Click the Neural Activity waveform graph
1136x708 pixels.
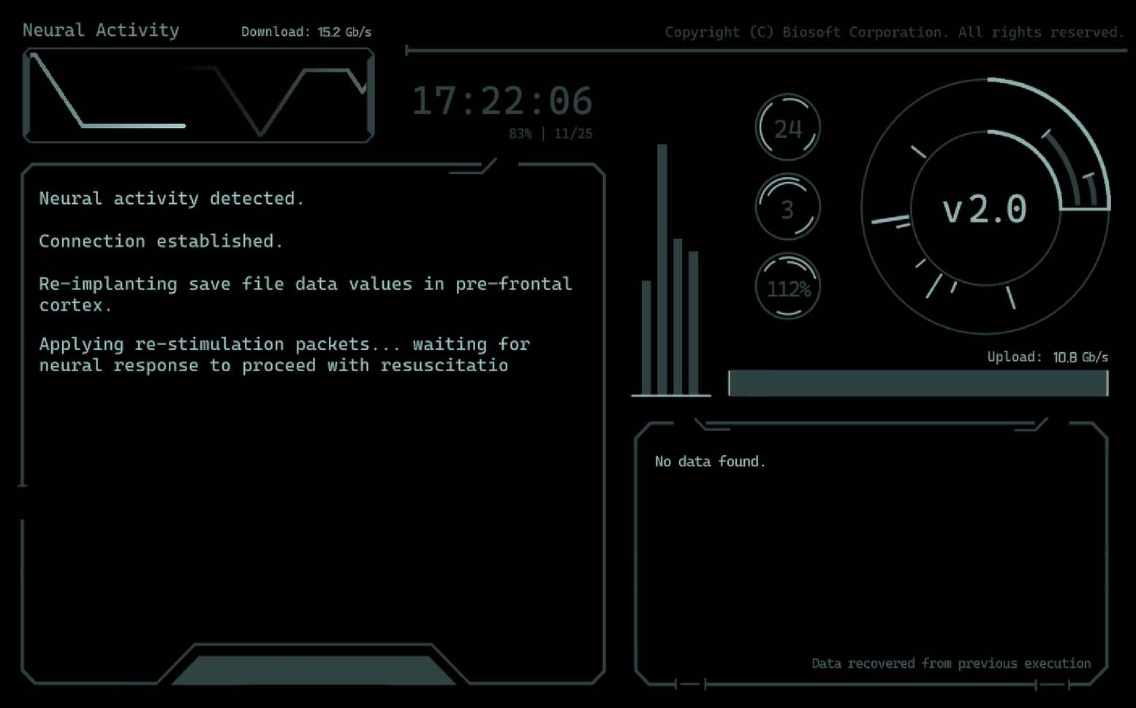click(x=197, y=95)
